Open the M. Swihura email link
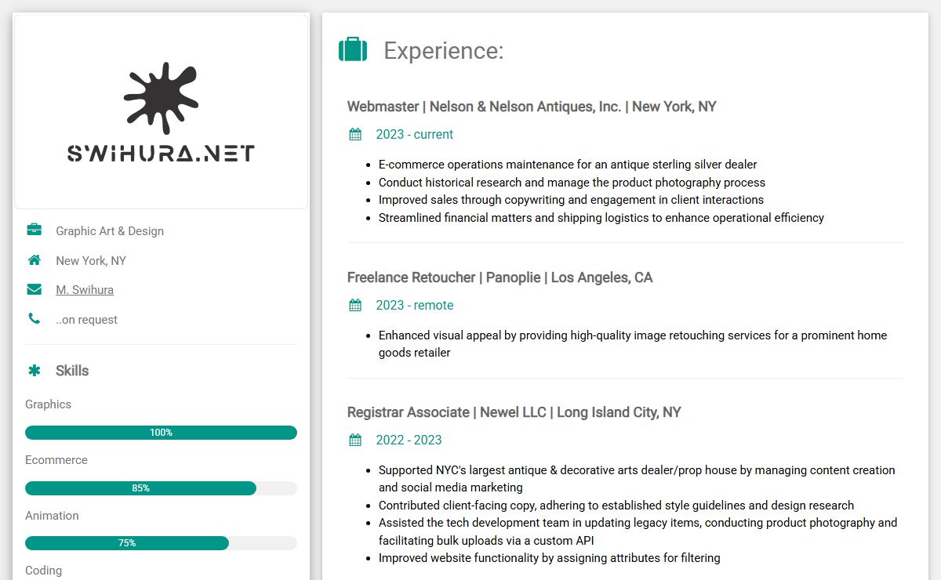The width and height of the screenshot is (941, 580). 85,290
